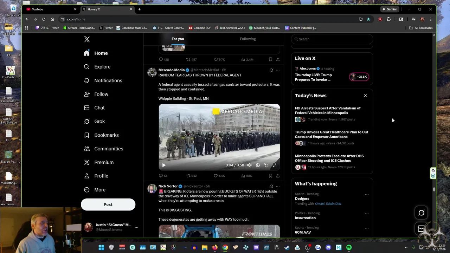Click the X logo in the sidebar
The width and height of the screenshot is (450, 253).
87,39
